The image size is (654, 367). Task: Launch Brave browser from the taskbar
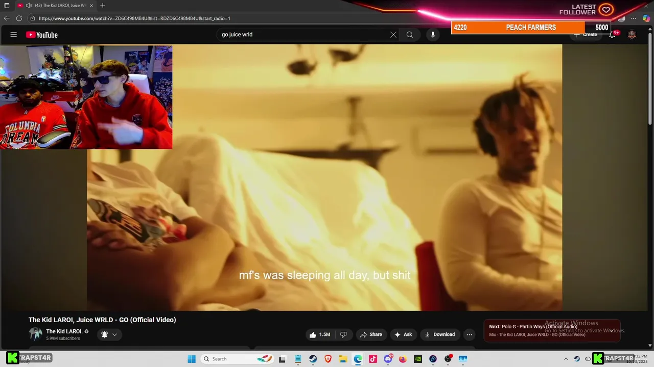(x=328, y=359)
